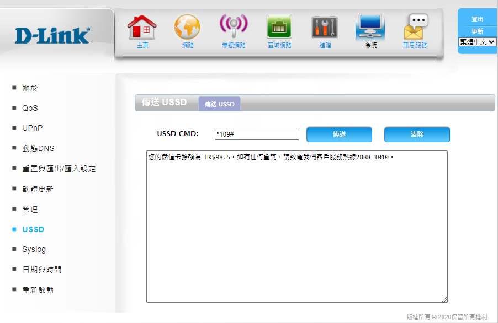
Task: Click the textarea resize handle corner
Action: coord(444,299)
